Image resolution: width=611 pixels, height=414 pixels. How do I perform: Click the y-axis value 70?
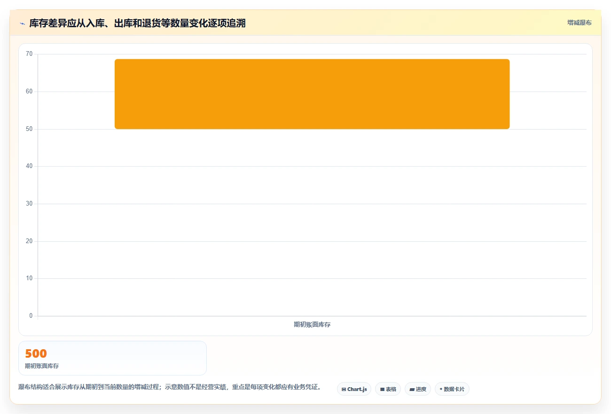click(x=29, y=54)
